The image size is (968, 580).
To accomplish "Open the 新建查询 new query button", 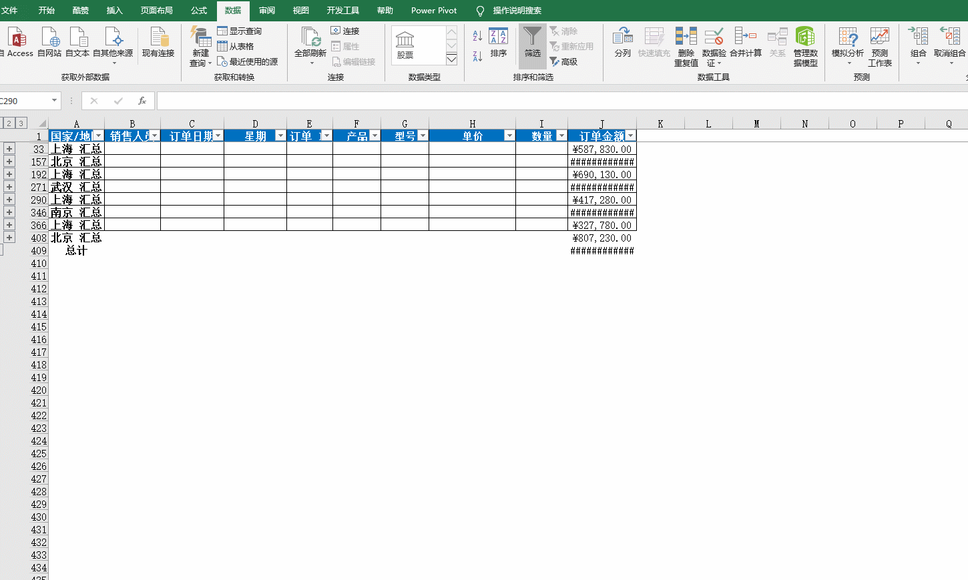I will 200,46.
